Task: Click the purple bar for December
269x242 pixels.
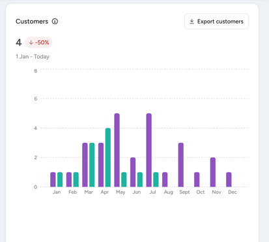Action: [229, 179]
